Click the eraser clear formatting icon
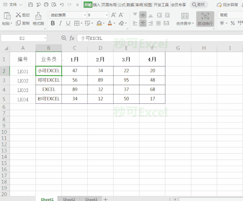 121,23
